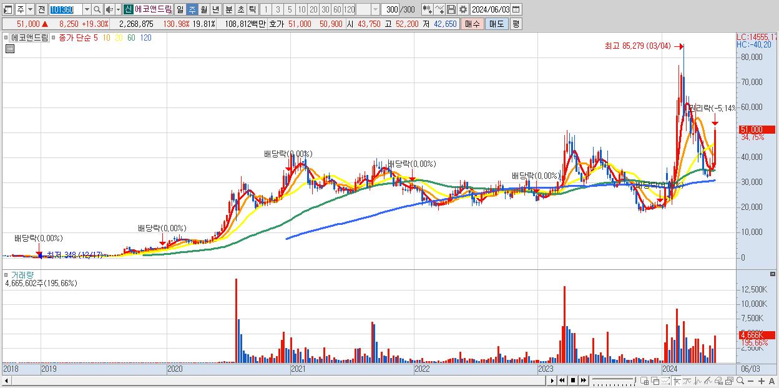Switch to daily chart 일 button
Image resolution: width=779 pixels, height=388 pixels.
[x=180, y=9]
